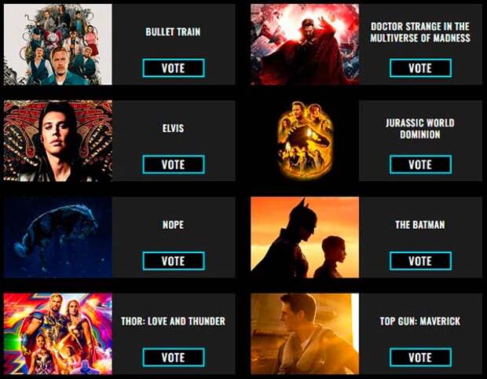
Task: Click the Bullet Train title text
Action: coord(173,31)
